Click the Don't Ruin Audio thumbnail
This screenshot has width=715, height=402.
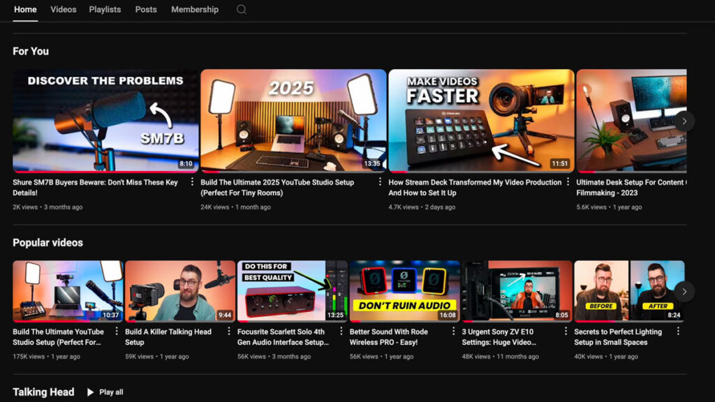(404, 291)
